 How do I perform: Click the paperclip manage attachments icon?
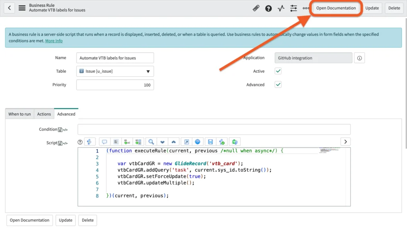pyautogui.click(x=256, y=8)
